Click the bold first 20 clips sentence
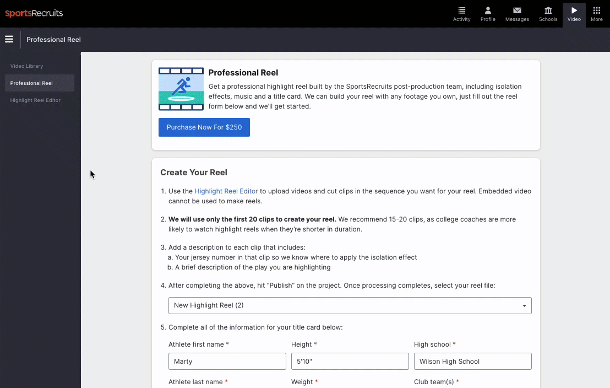610x388 pixels. [x=252, y=219]
